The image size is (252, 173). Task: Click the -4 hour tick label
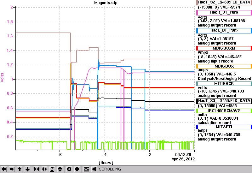click(x=105, y=155)
